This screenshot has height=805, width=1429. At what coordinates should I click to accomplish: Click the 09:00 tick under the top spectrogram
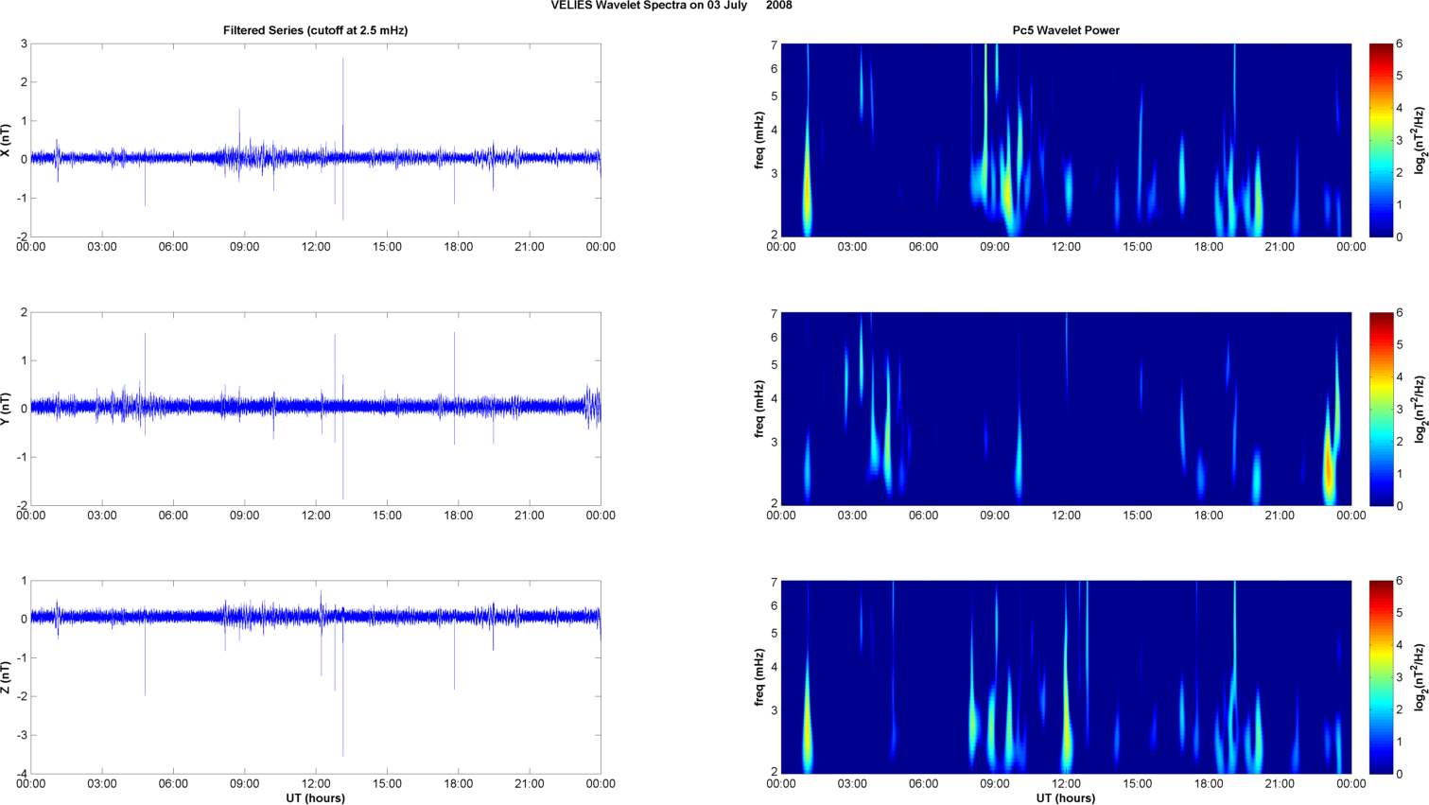click(x=995, y=247)
